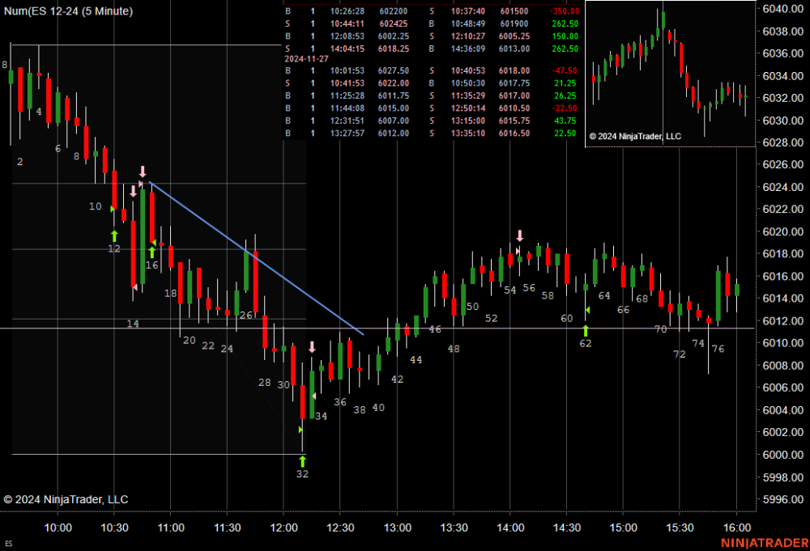
Task: Click the 14:30 time axis label
Action: pyautogui.click(x=567, y=528)
